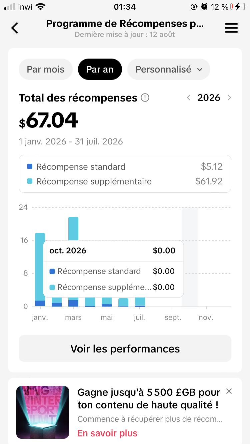Screen dimensions: 250x444
Task: Click Voir les performances button
Action: 125,348
